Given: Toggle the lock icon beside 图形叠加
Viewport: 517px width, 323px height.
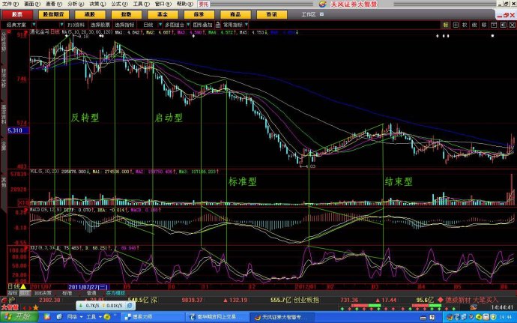Looking at the screenshot, I should 218,25.
